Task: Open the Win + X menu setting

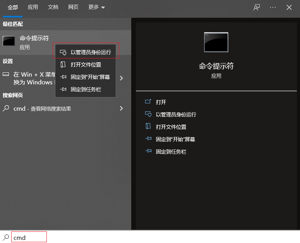Action: click(34, 78)
